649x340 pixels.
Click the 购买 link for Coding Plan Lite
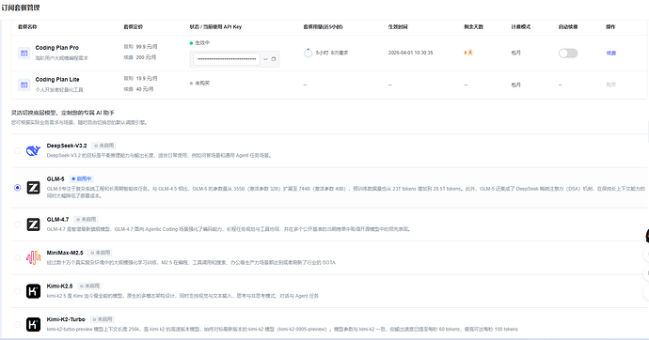[611, 85]
